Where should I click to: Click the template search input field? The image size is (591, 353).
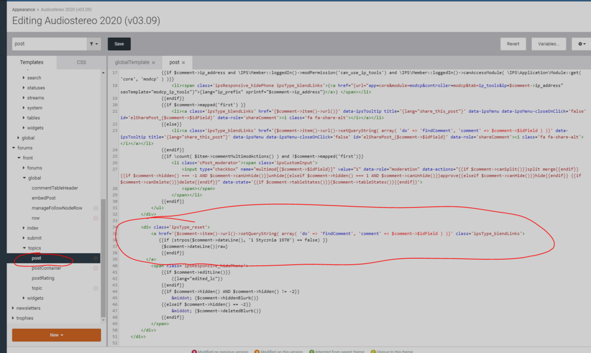pos(48,44)
